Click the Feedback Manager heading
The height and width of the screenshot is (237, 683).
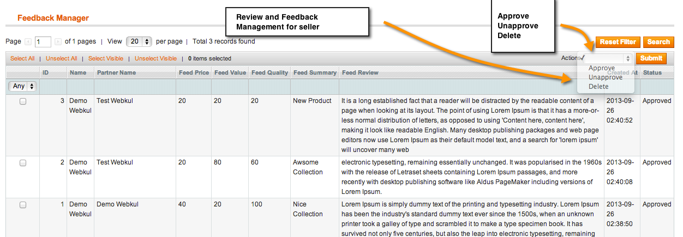(53, 18)
